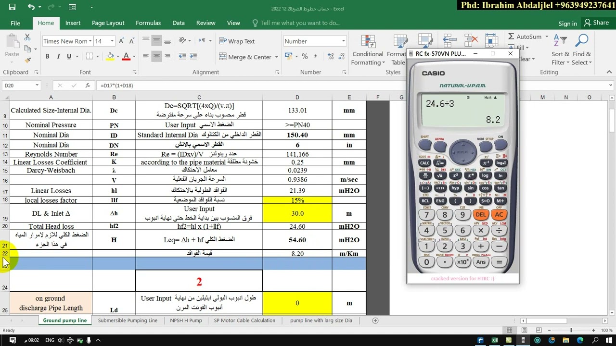Adjust the zoom slider in the status bar
This screenshot has width=616, height=346.
coord(571,330)
